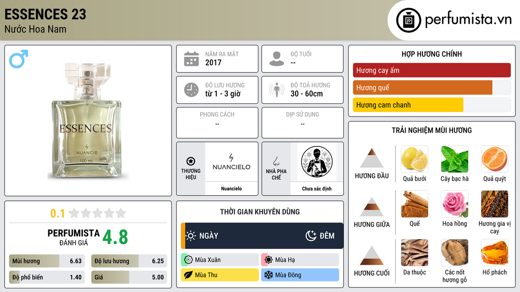The image size is (520, 292).
Task: Open the Nuancielo brand logo
Action: pyautogui.click(x=232, y=162)
